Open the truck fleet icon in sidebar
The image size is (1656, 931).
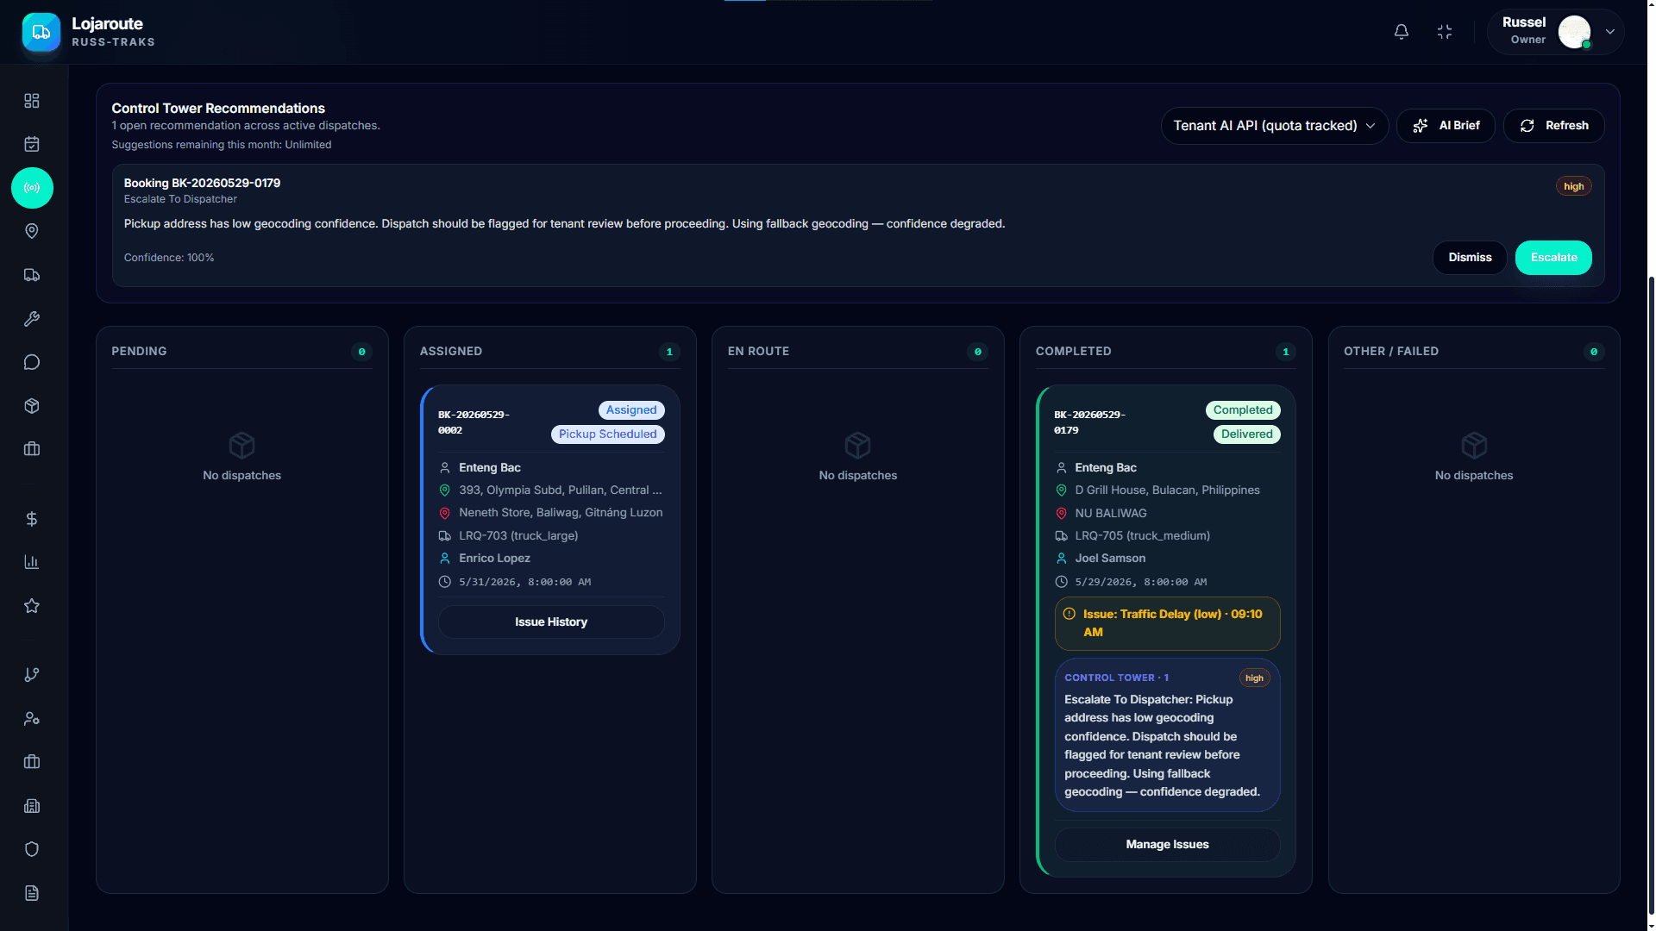32,275
